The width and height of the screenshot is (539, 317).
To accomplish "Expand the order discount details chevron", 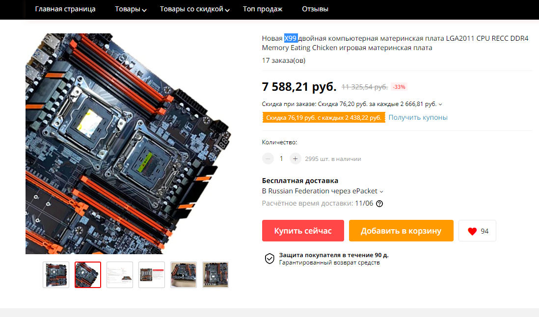I will [440, 104].
